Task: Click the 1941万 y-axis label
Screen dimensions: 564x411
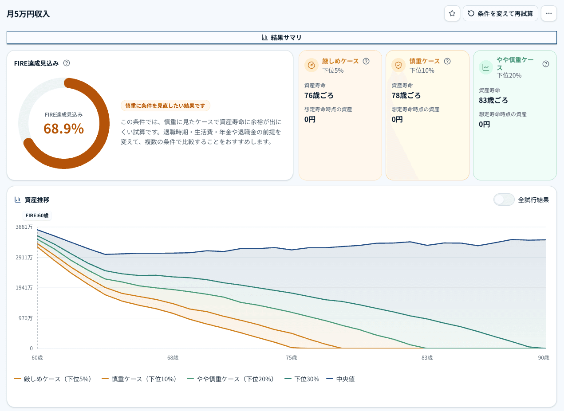Action: (24, 288)
